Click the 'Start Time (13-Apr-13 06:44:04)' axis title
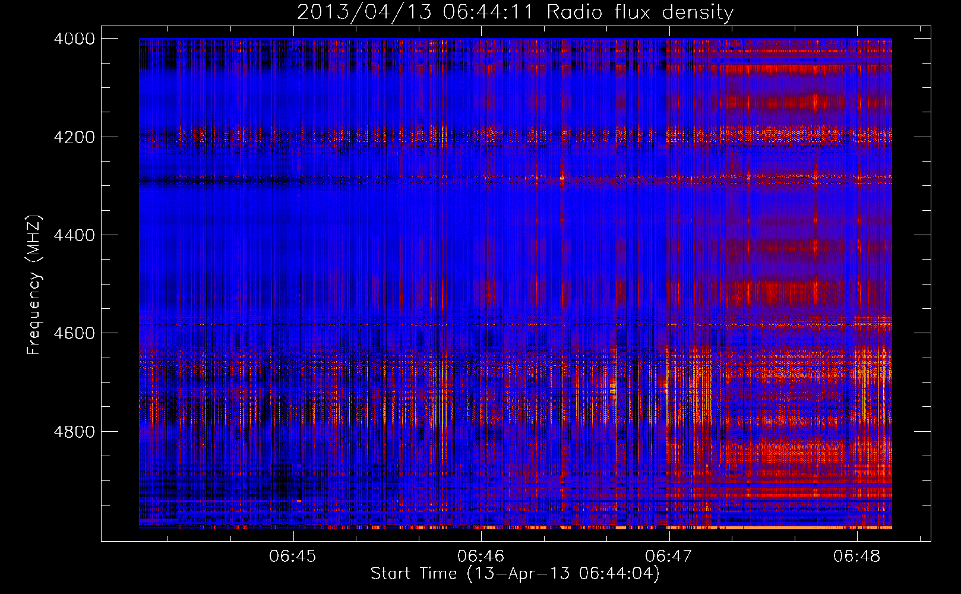Image resolution: width=961 pixels, height=594 pixels. click(515, 574)
